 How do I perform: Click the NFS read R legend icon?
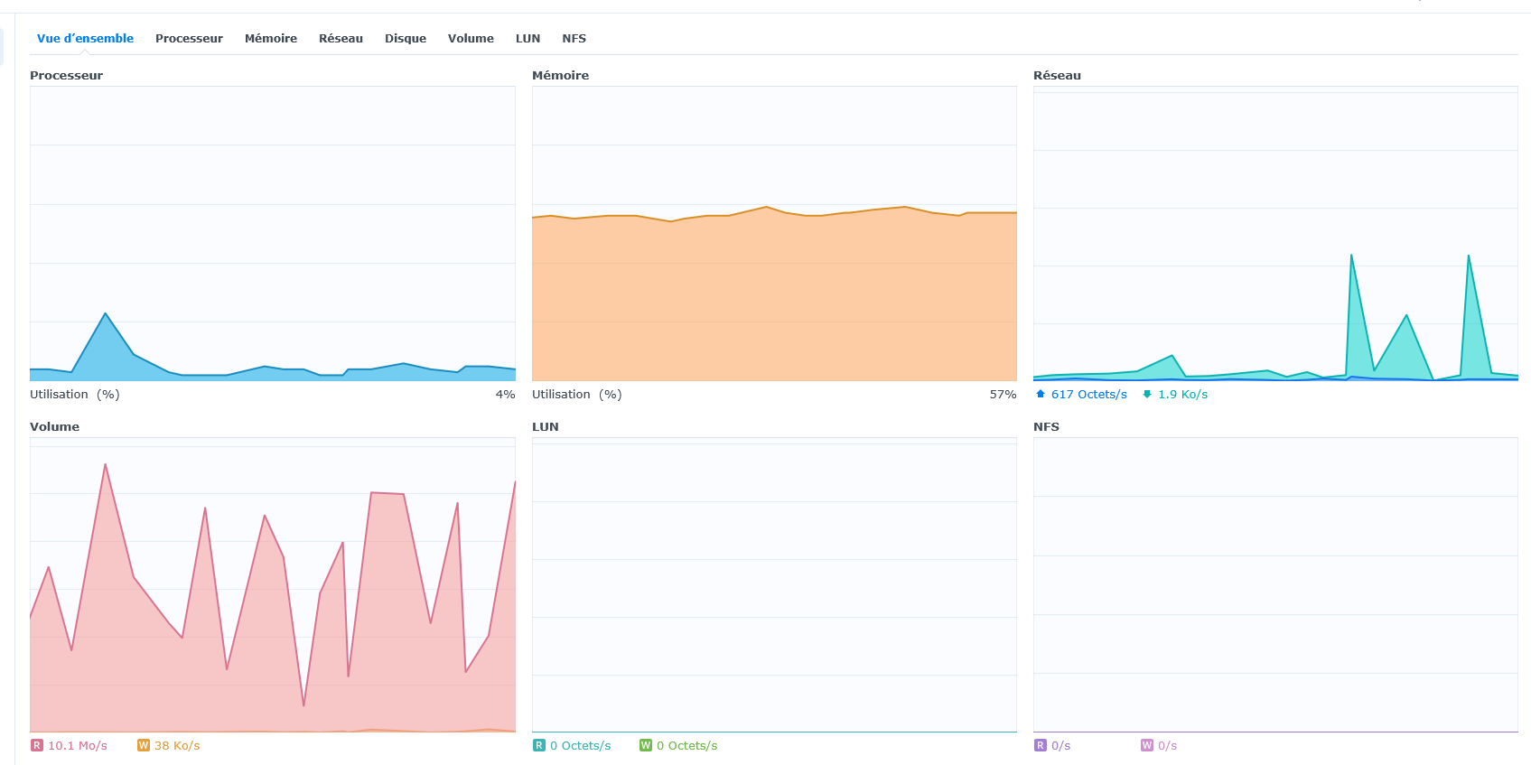tap(1041, 745)
